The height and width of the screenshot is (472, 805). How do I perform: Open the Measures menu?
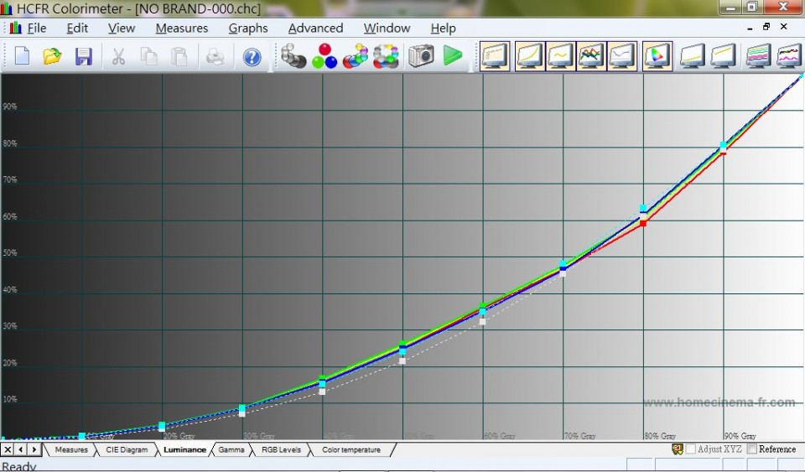tap(181, 28)
